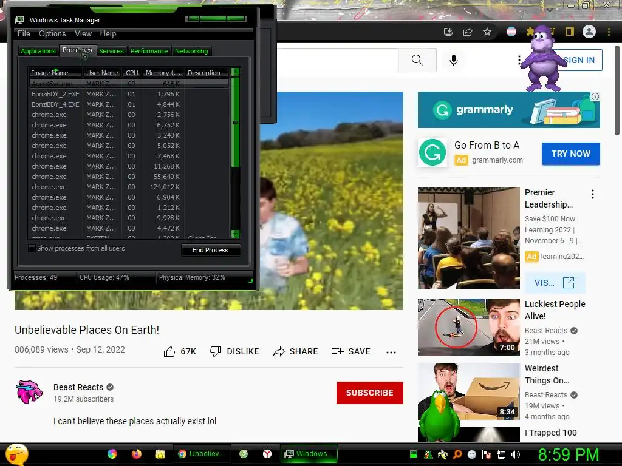Open the Beast Reacts channel name link
This screenshot has width=622, height=466.
(x=78, y=387)
